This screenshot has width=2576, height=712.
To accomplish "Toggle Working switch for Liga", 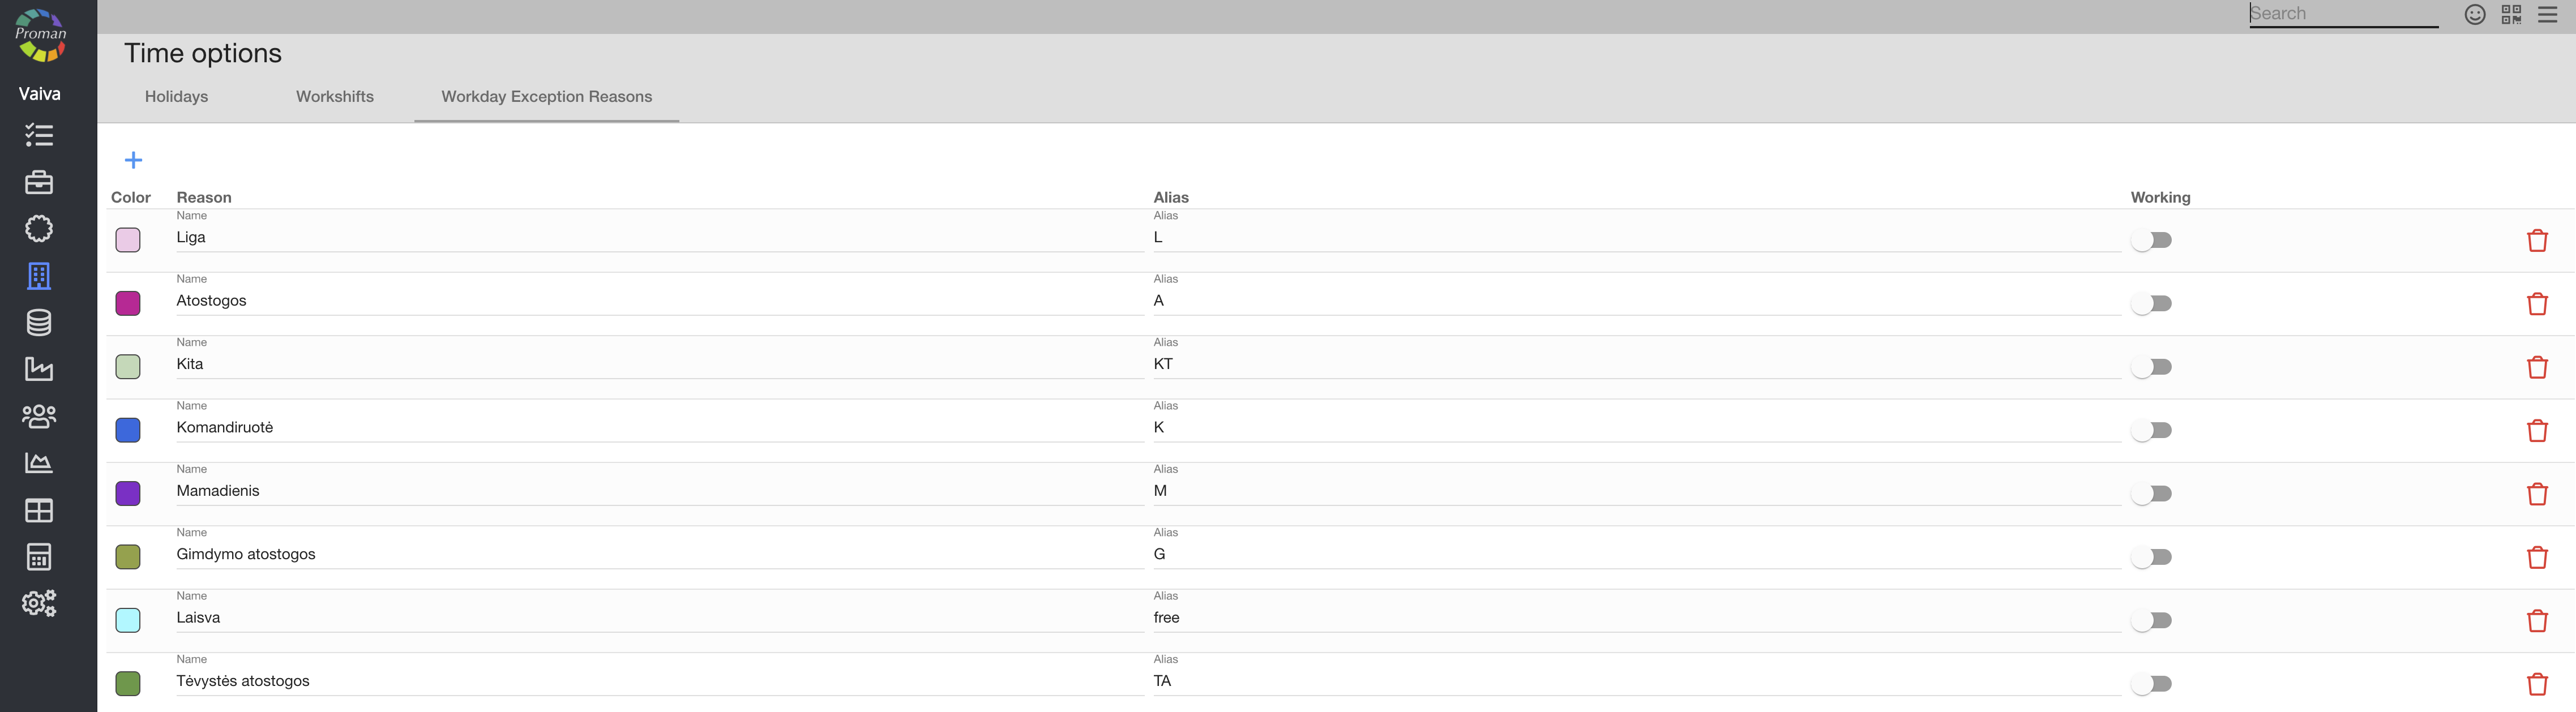I will tap(2151, 240).
